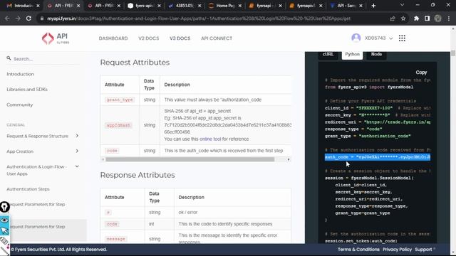Expand the App Creation section

77,151
